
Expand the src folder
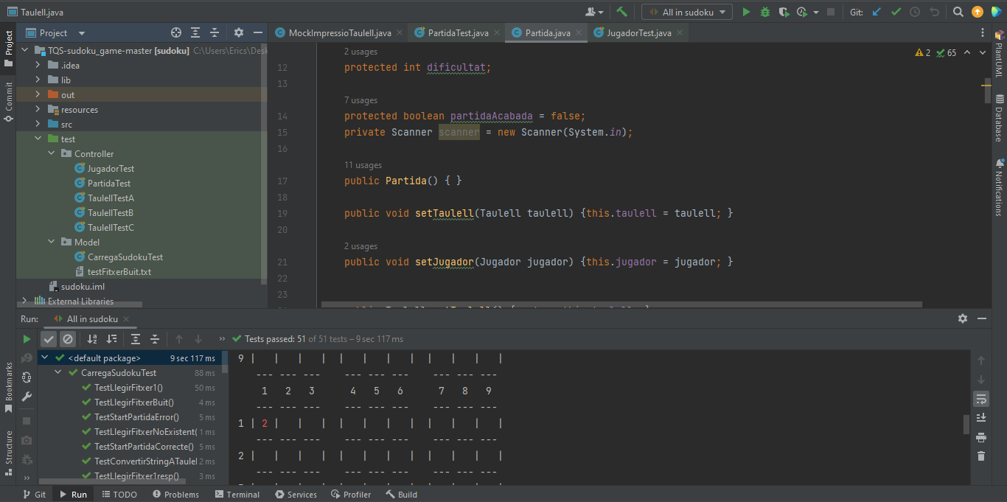(x=38, y=125)
